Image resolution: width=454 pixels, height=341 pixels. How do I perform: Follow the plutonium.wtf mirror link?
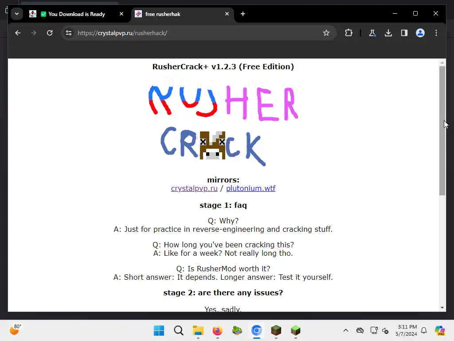pyautogui.click(x=251, y=188)
